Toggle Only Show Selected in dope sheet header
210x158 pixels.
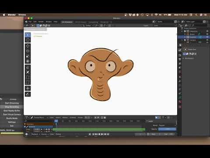[x=156, y=118]
